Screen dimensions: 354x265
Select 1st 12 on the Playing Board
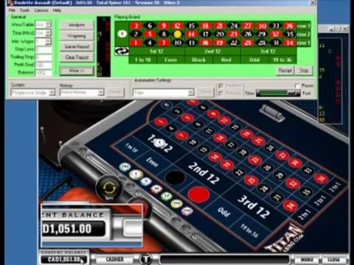click(x=156, y=52)
